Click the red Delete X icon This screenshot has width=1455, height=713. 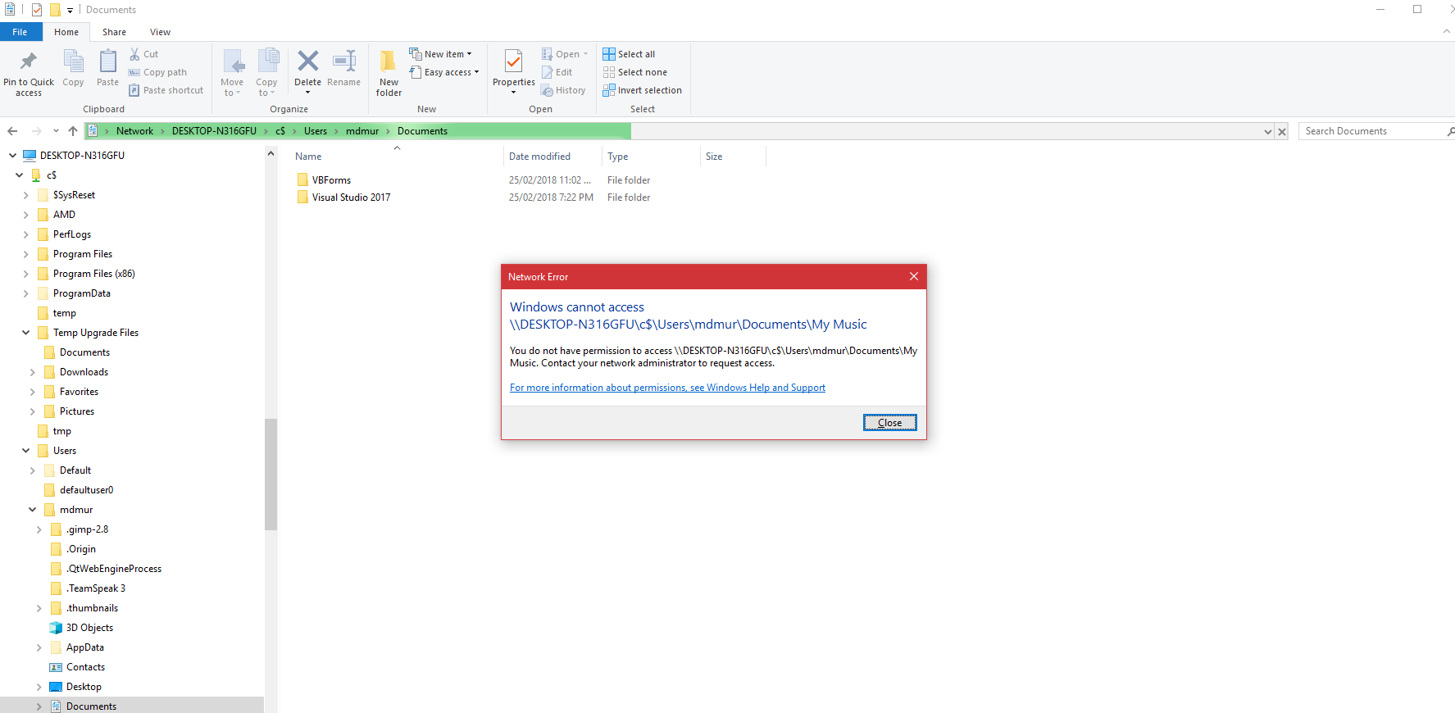tap(307, 61)
